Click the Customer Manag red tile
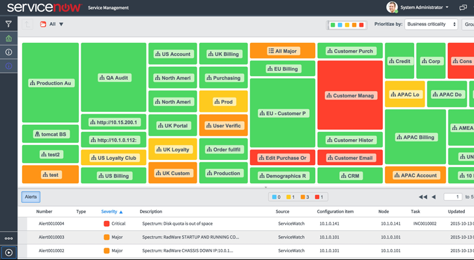The width and height of the screenshot is (474, 260). click(350, 95)
